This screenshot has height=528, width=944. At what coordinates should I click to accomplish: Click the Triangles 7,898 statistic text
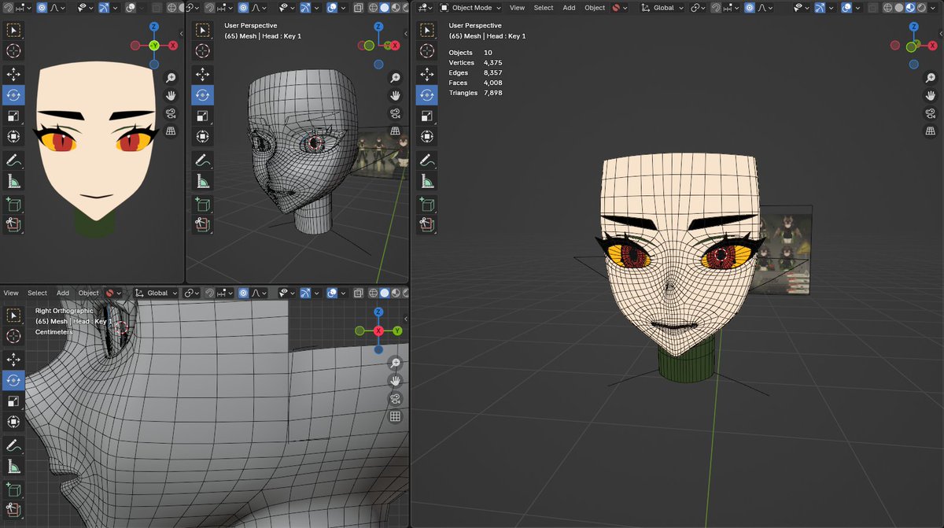(x=475, y=93)
